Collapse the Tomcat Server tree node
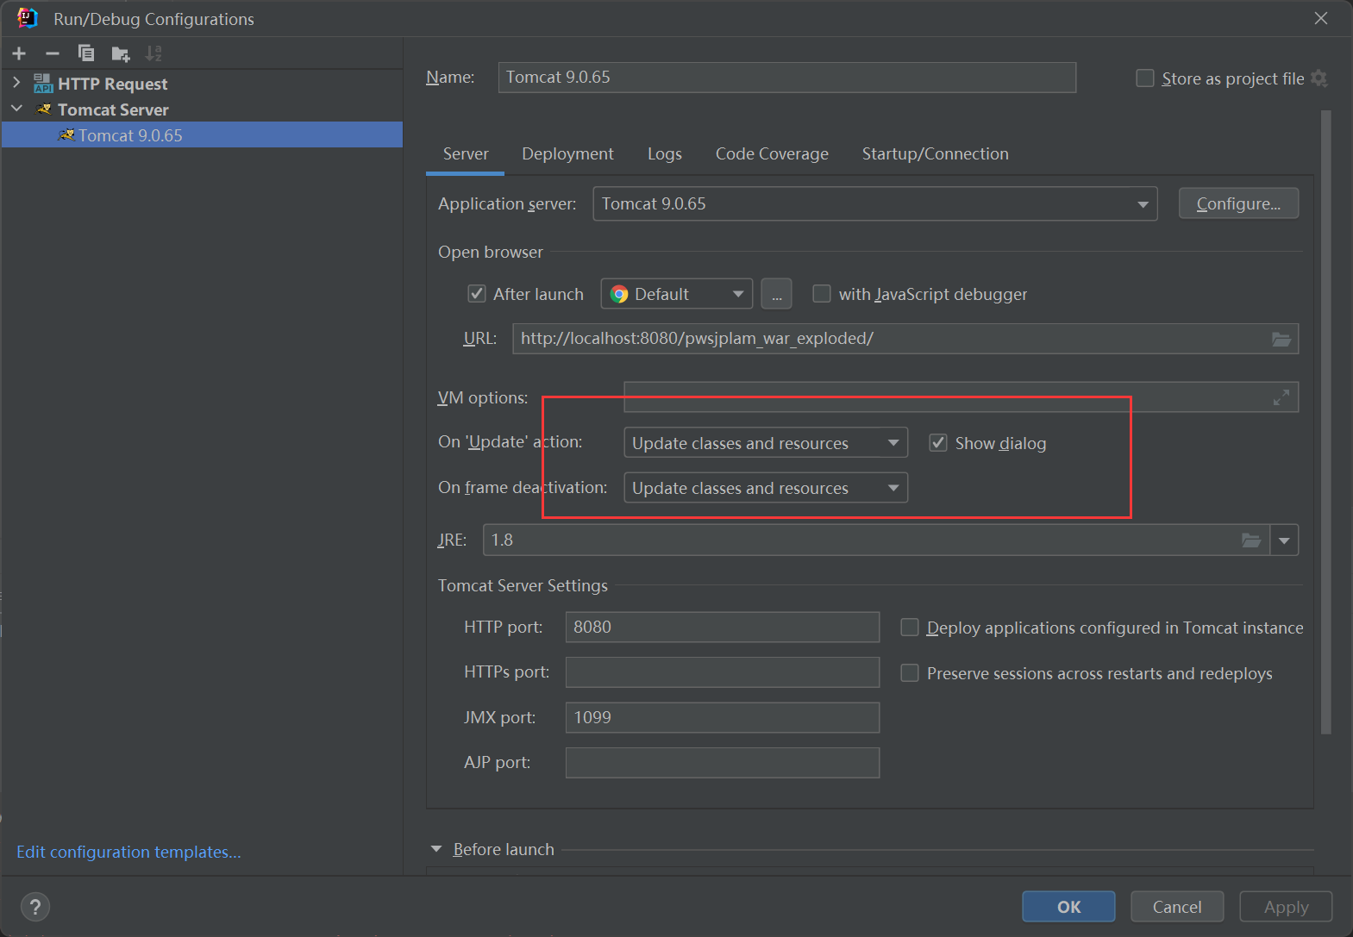 point(16,109)
